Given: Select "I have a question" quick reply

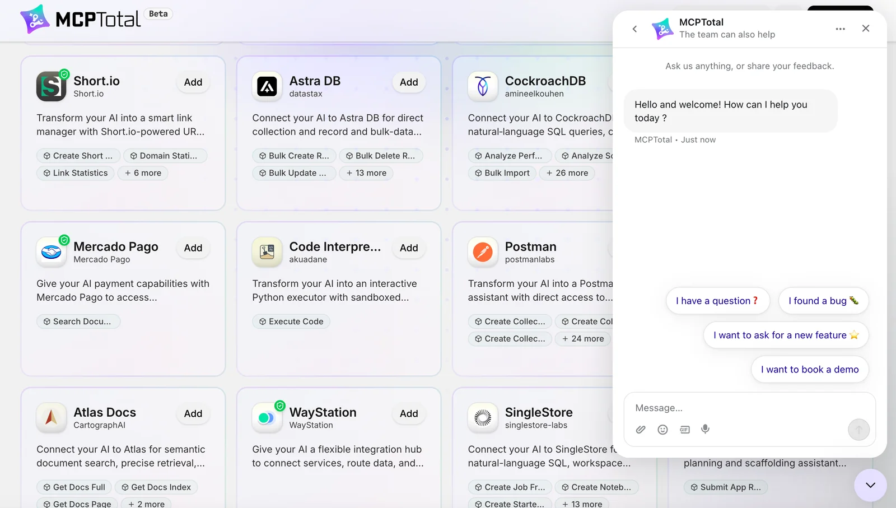Looking at the screenshot, I should click(717, 301).
